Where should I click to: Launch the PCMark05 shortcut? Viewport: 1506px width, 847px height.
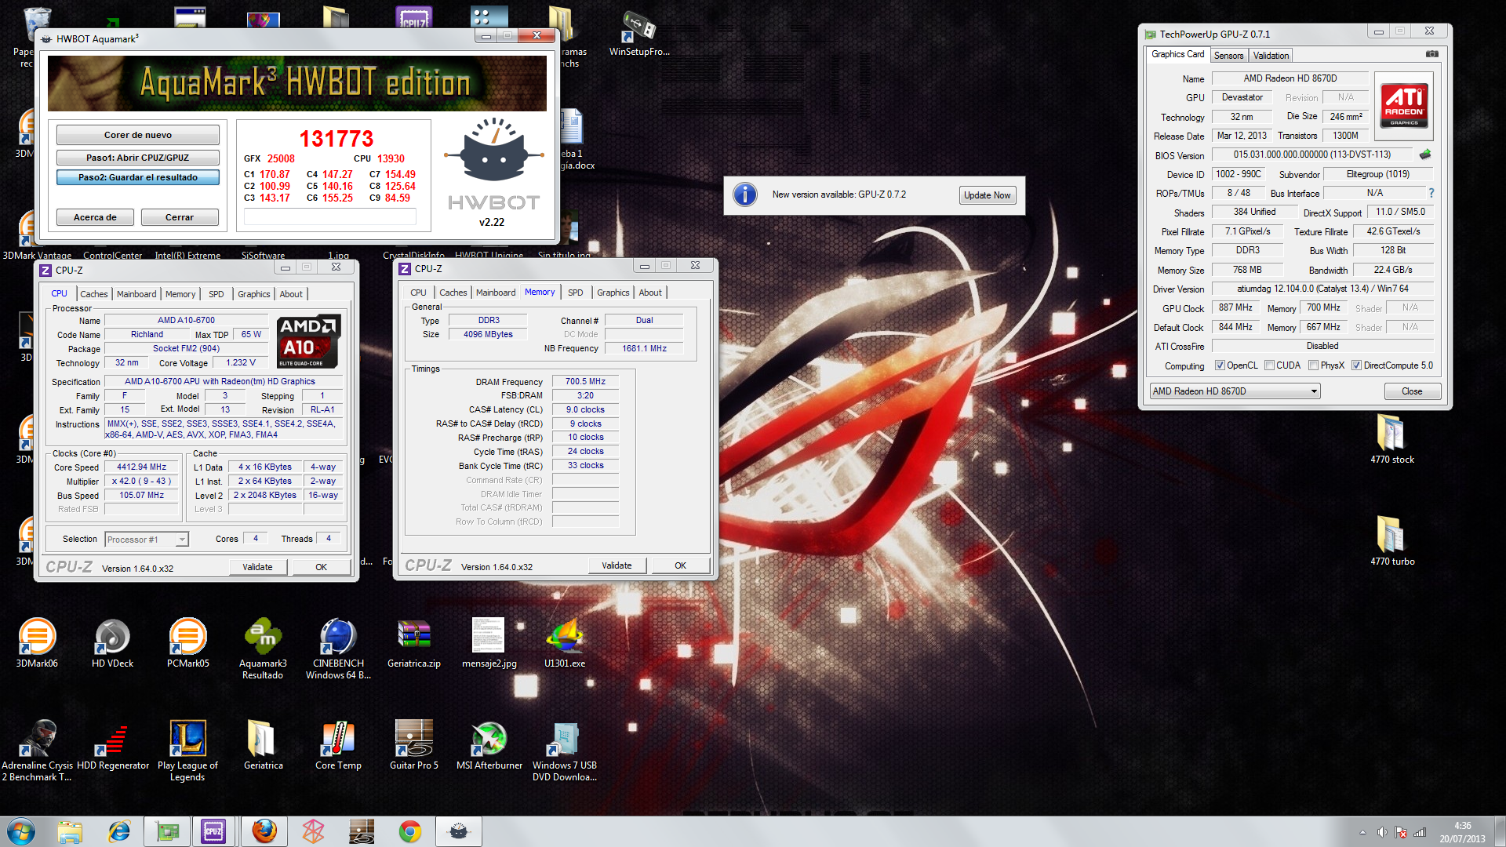(187, 643)
